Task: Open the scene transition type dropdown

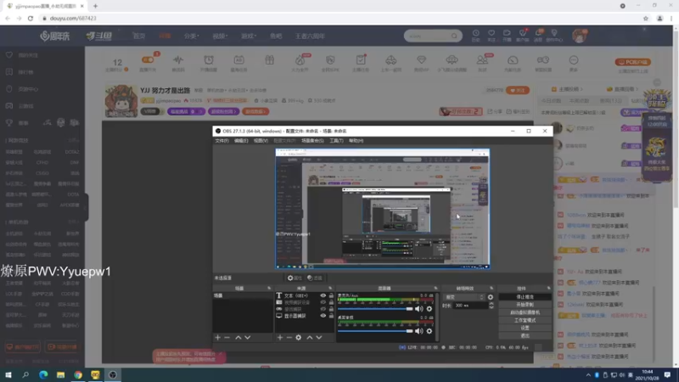Action: 463,297
